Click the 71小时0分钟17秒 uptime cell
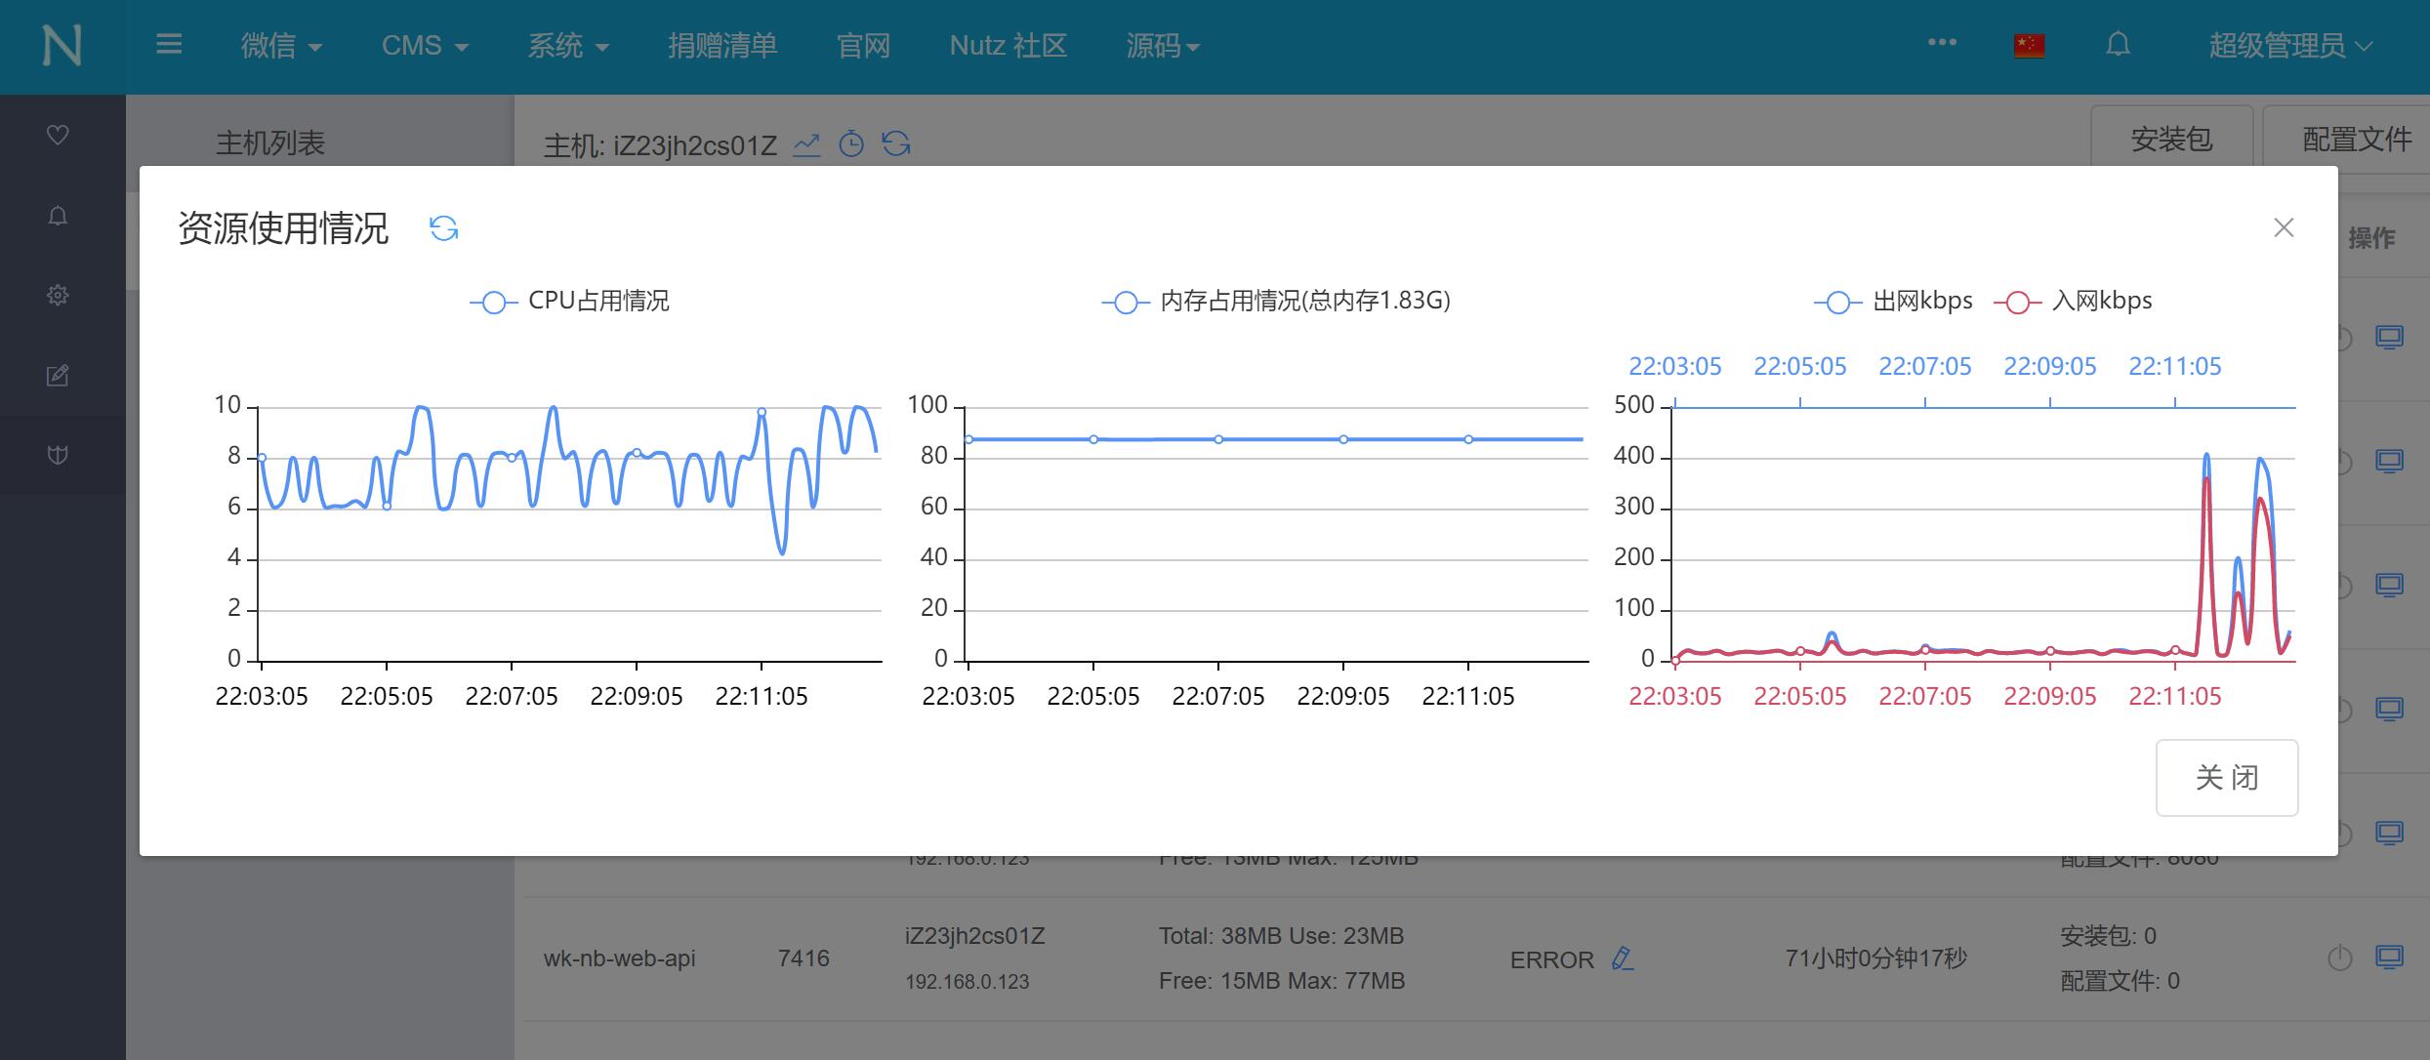This screenshot has height=1060, width=2430. point(1876,958)
